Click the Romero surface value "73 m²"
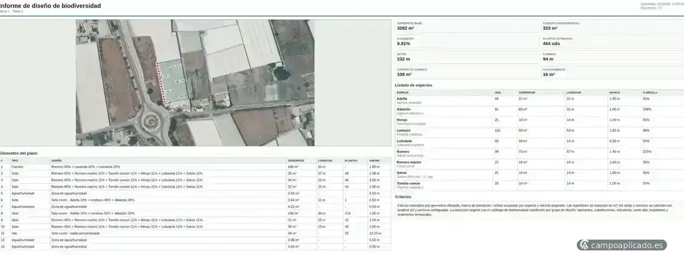The width and height of the screenshot is (684, 255). click(523, 151)
